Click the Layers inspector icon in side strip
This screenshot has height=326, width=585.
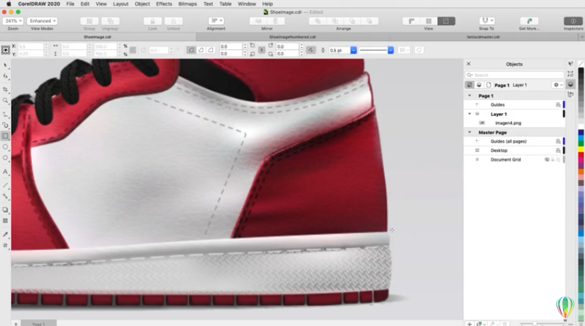tap(571, 84)
